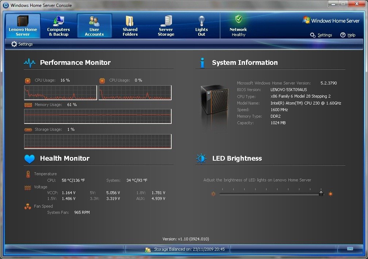The height and width of the screenshot is (259, 368).
Task: Click the question mark Help icon
Action: [x=343, y=35]
